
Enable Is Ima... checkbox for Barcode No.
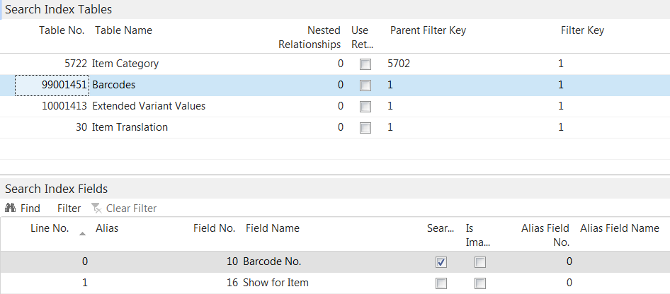480,262
